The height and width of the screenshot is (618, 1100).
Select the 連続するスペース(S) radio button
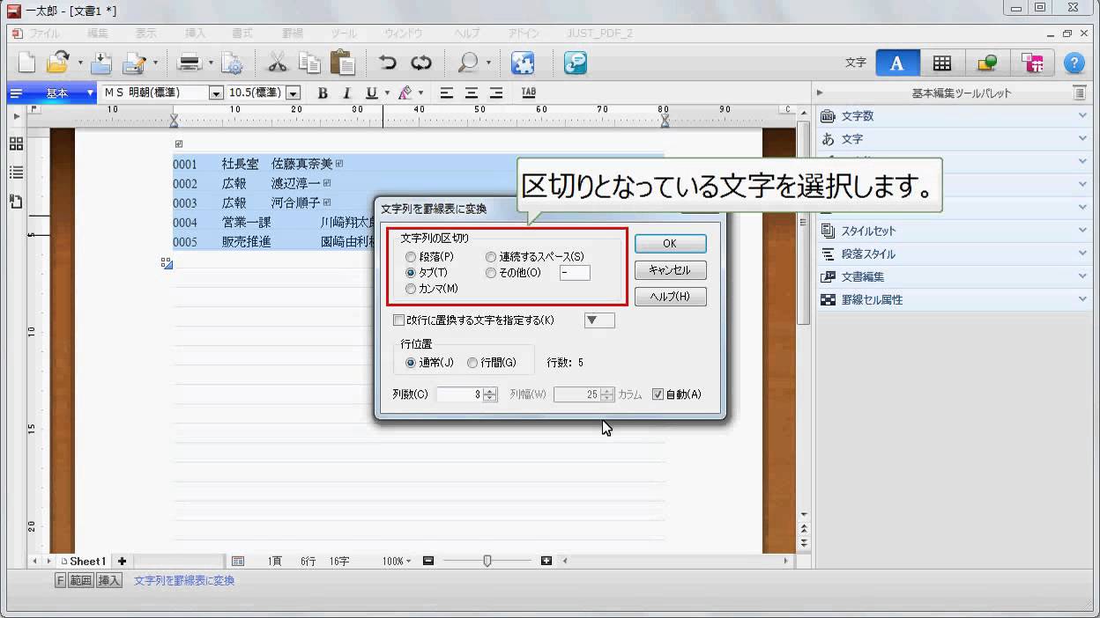point(491,257)
